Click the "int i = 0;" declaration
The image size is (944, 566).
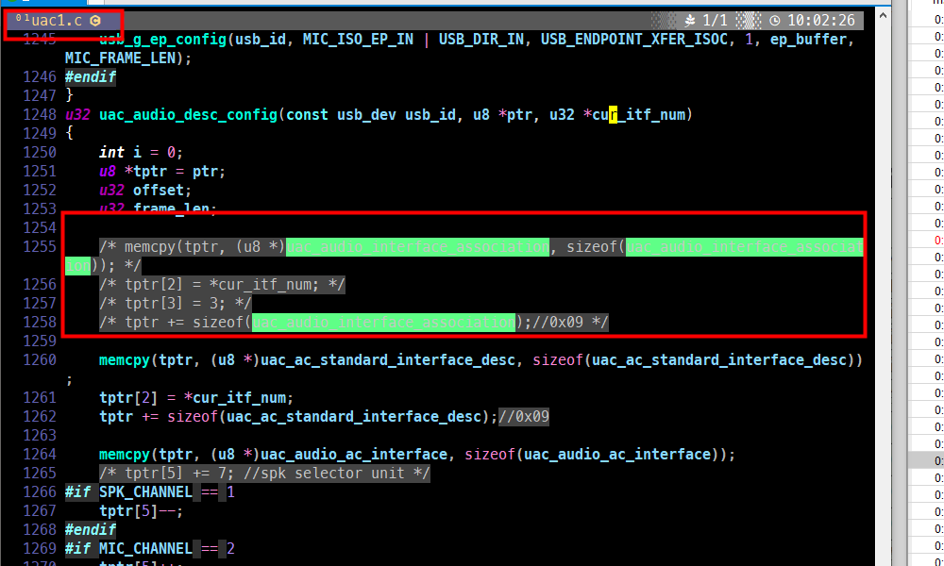(x=141, y=152)
